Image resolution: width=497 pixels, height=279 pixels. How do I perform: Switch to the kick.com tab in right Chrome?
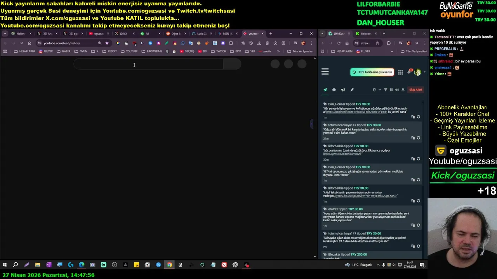366,34
